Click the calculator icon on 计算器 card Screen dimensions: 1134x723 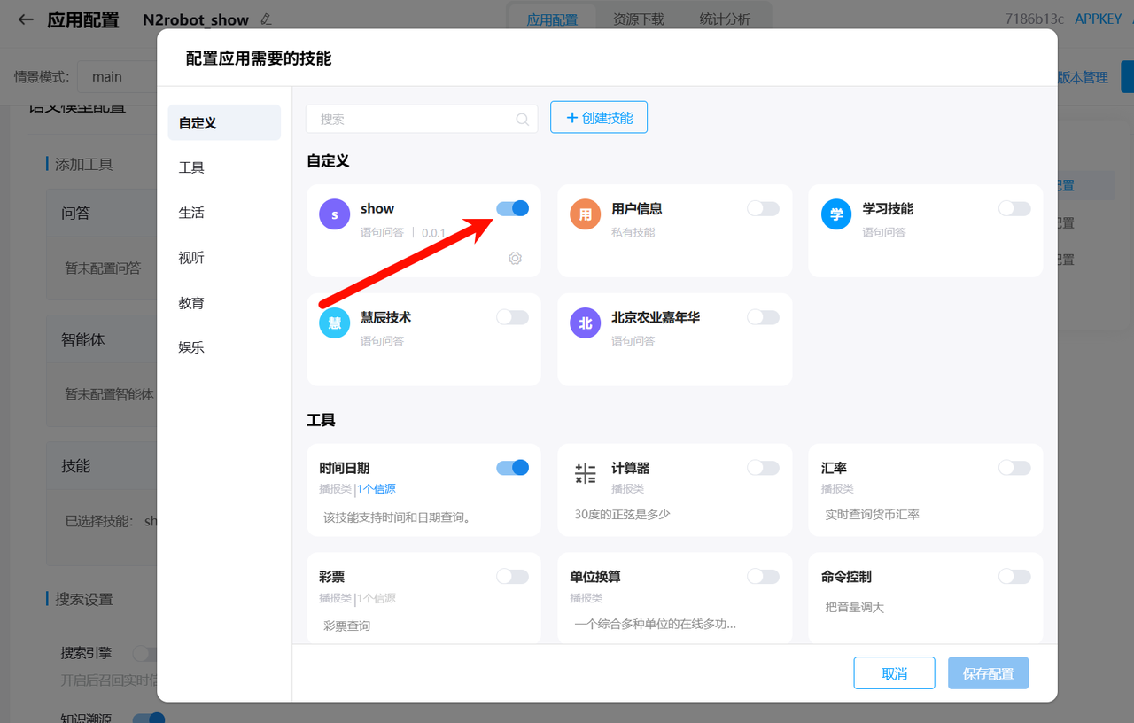[585, 473]
